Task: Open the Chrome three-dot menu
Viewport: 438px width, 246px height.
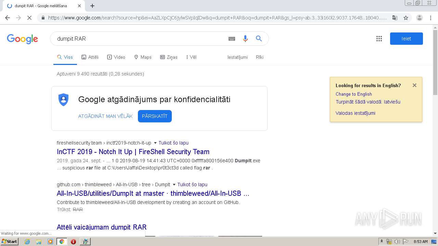Action: (x=430, y=18)
